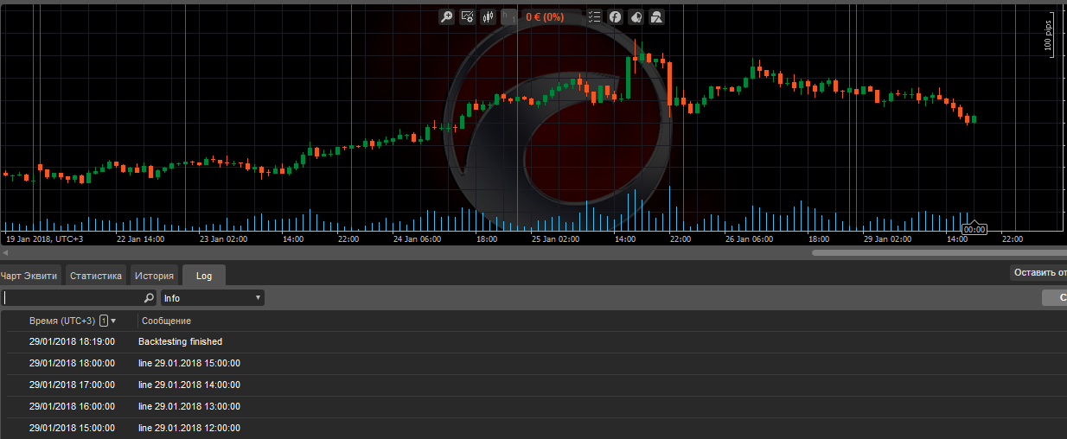Open the Info log level dropdown
Screen dimensions: 1067x439
(212, 298)
